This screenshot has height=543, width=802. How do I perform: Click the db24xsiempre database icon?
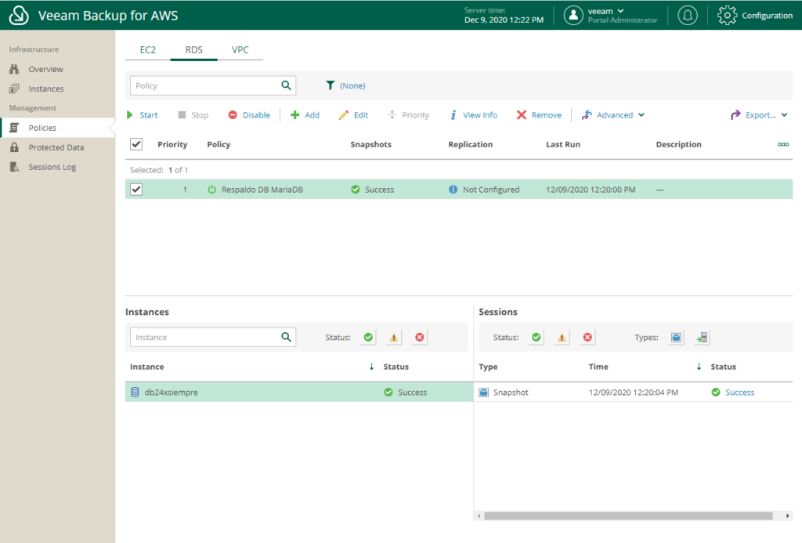(135, 392)
